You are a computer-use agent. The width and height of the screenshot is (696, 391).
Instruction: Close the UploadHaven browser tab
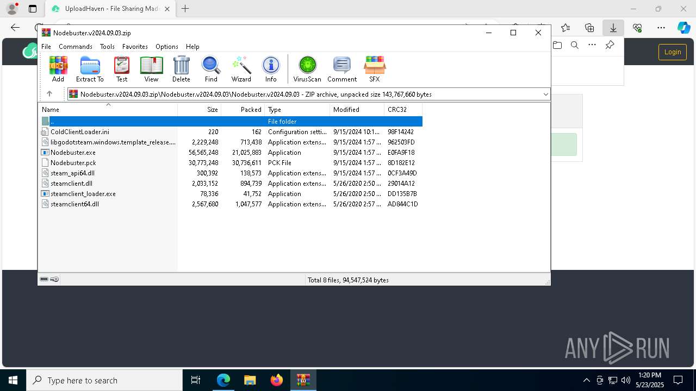[x=167, y=9]
